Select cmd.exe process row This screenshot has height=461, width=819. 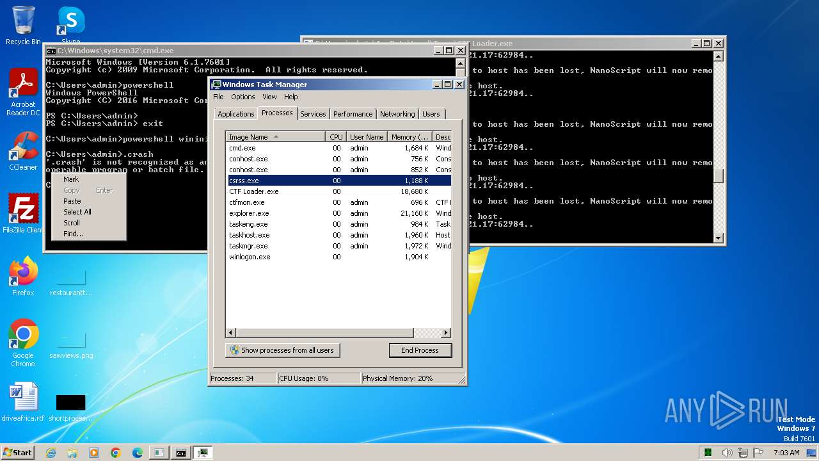339,148
